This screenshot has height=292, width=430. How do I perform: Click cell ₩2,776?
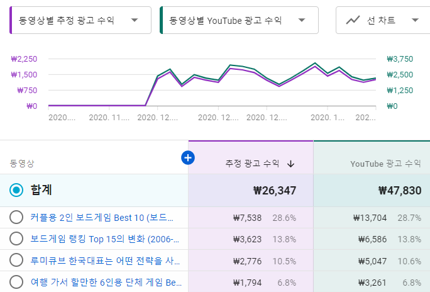(x=247, y=261)
